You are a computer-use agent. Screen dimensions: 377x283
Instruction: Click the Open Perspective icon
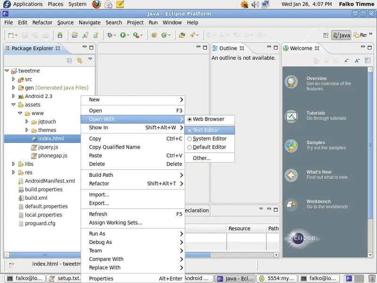tap(326, 35)
